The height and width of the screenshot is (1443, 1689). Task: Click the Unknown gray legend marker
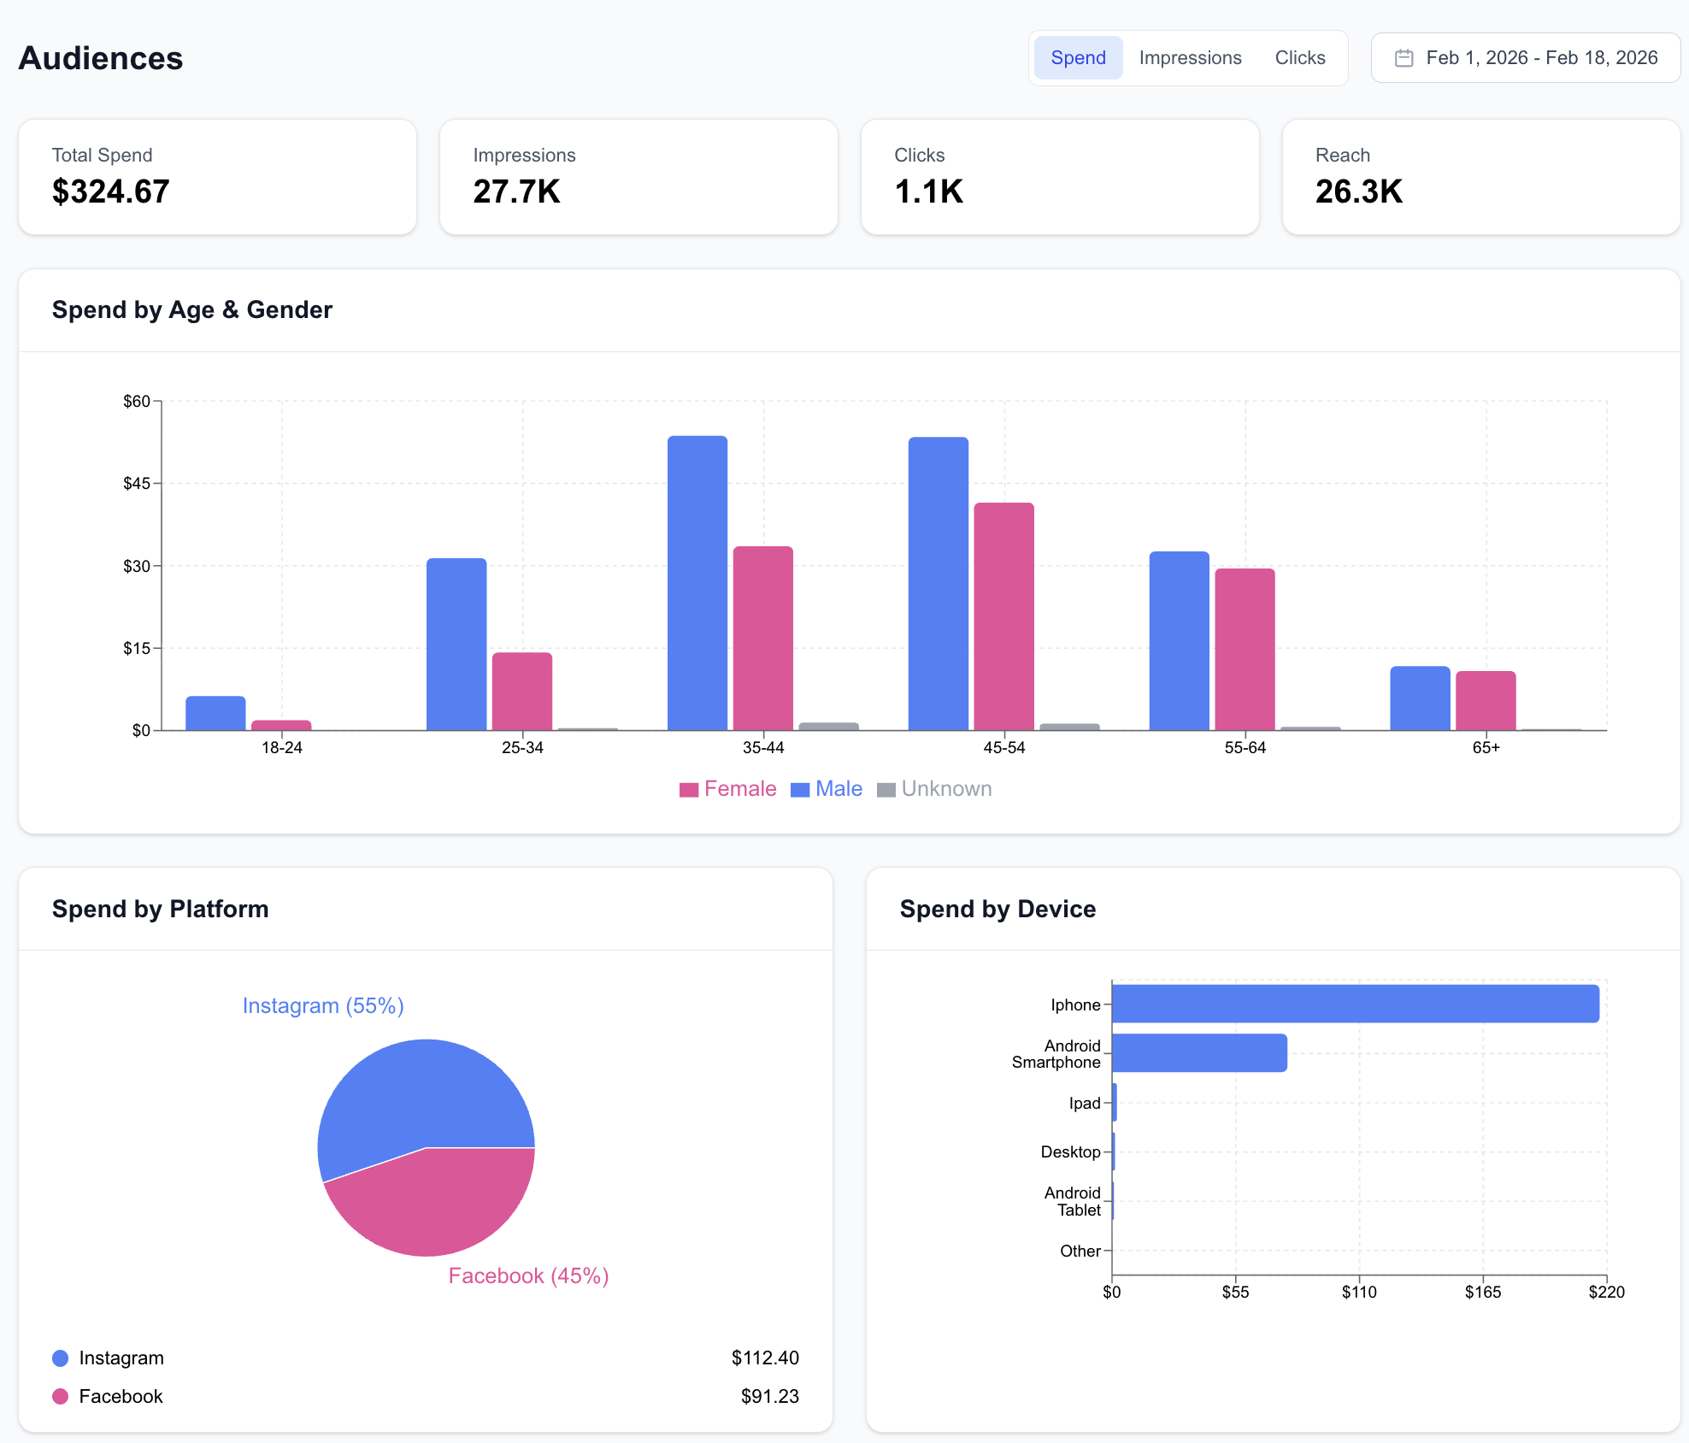pyautogui.click(x=887, y=788)
